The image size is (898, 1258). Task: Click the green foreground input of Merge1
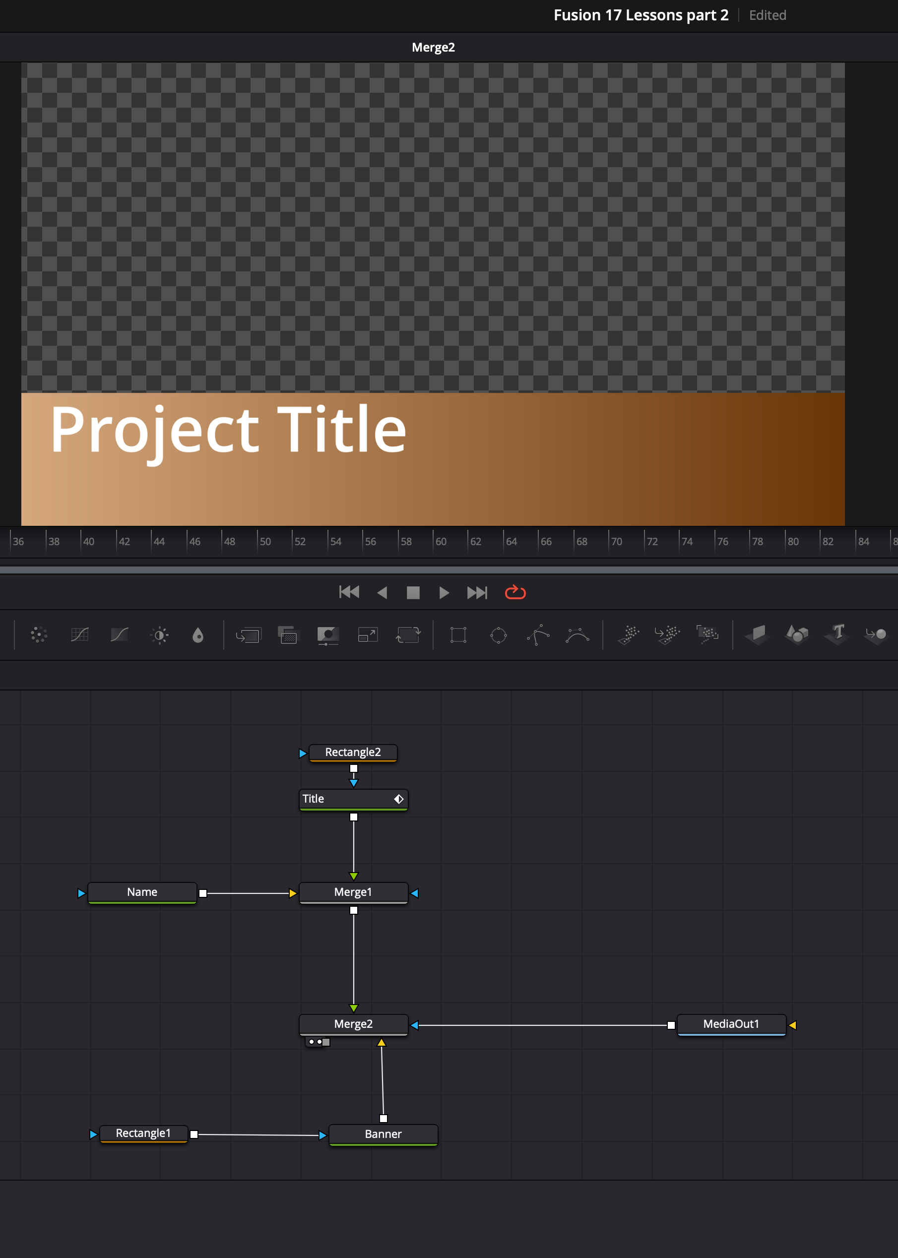pos(354,876)
